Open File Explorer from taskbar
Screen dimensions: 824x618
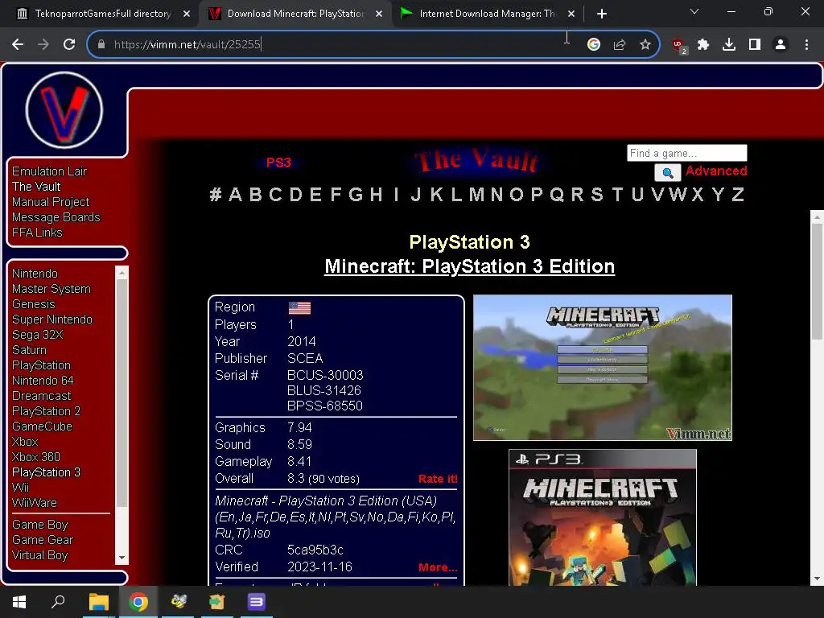coord(98,602)
